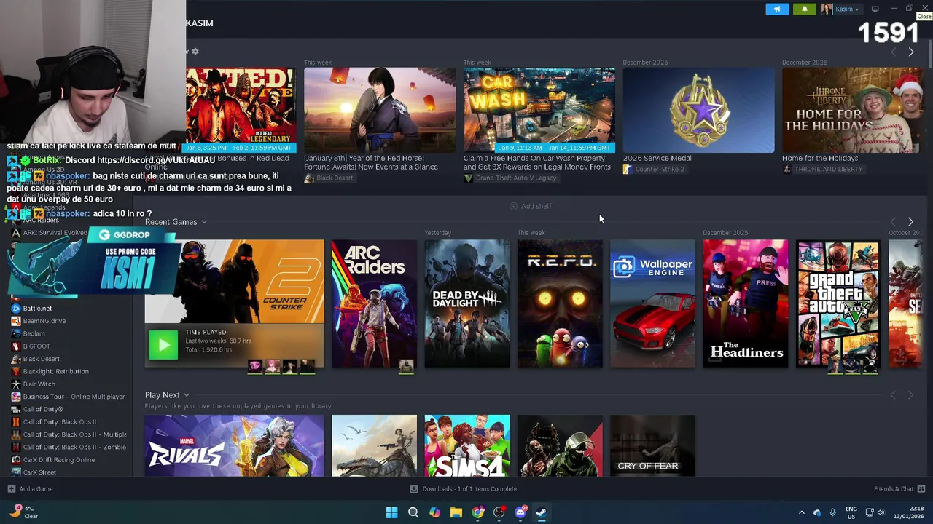Expand the Recent Games shelf dropdown

(204, 222)
